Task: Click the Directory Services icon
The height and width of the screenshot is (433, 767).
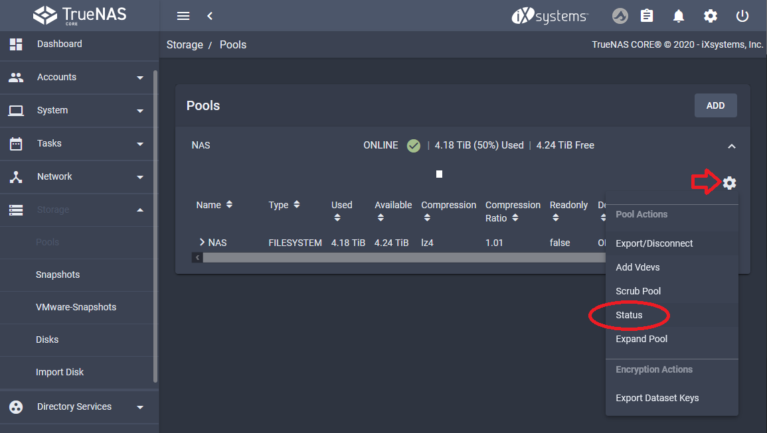Action: point(16,407)
